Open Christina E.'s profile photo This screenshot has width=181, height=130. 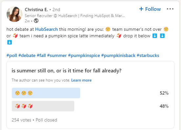pos(14,14)
